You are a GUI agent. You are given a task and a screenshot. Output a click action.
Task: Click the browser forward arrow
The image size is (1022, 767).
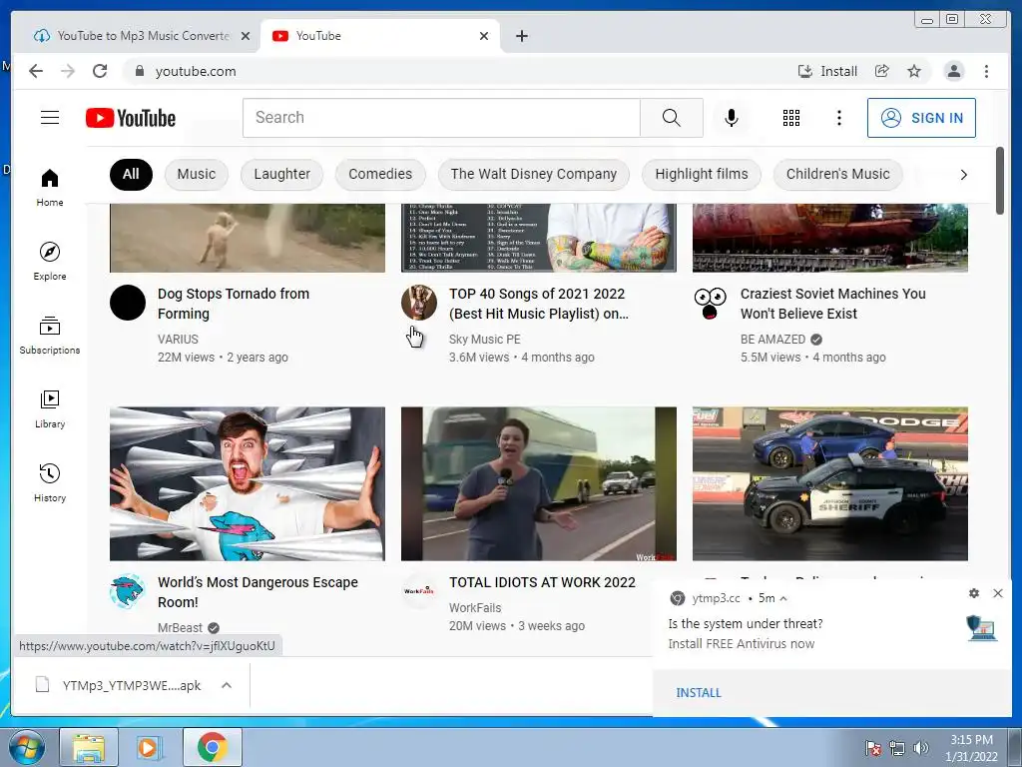pyautogui.click(x=68, y=71)
